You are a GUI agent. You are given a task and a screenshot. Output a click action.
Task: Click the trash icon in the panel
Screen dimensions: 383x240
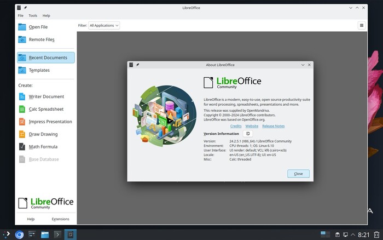376,235
